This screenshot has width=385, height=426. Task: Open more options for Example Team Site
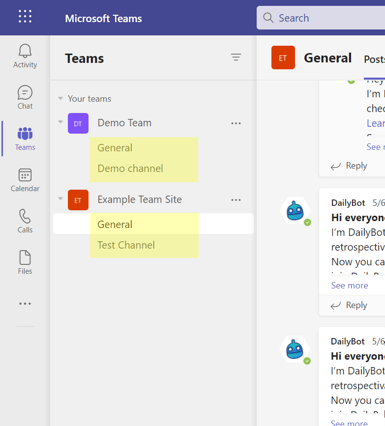tap(236, 200)
